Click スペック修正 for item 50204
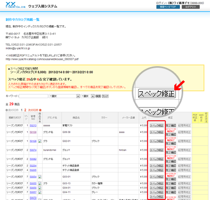The image size is (210, 200). (156, 165)
